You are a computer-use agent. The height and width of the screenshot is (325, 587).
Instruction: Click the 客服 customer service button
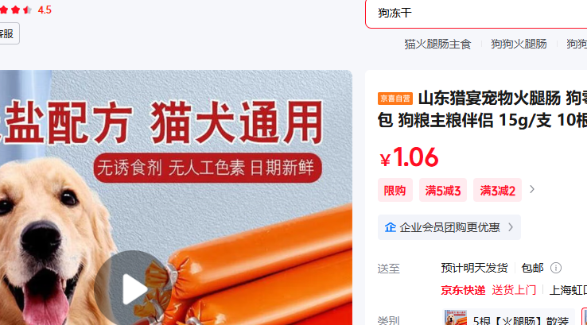click(7, 33)
